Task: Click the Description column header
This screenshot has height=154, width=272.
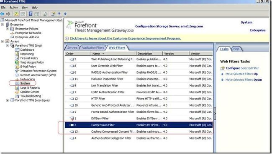Action: [x=149, y=54]
